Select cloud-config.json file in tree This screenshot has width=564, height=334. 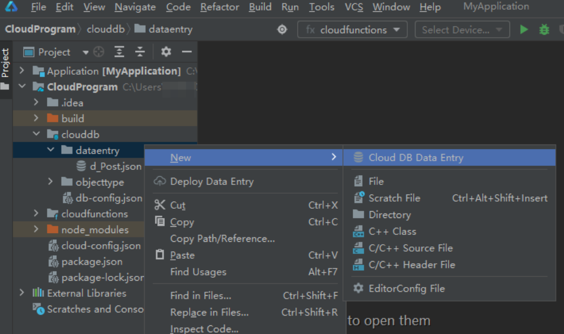[x=95, y=245]
